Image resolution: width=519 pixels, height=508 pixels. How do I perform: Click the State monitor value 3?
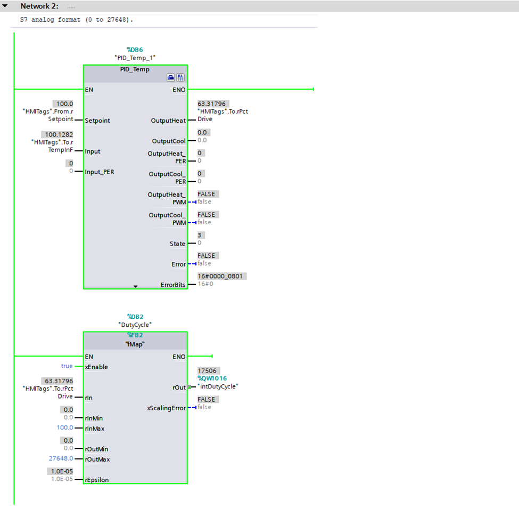tap(201, 235)
